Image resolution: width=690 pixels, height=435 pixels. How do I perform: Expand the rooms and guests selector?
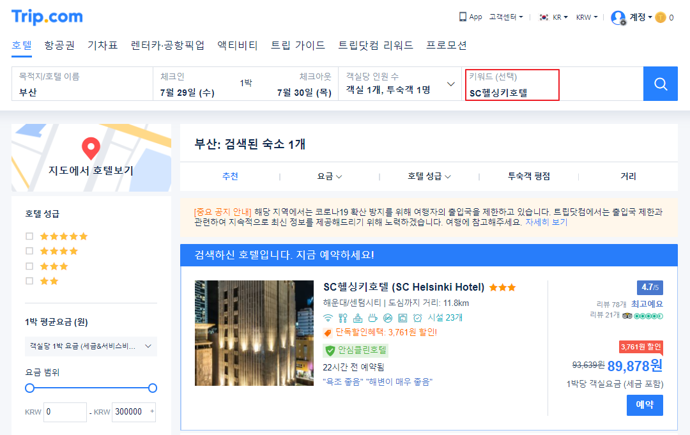(400, 84)
